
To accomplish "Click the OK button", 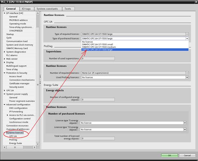I will pyautogui.click(x=169, y=155).
